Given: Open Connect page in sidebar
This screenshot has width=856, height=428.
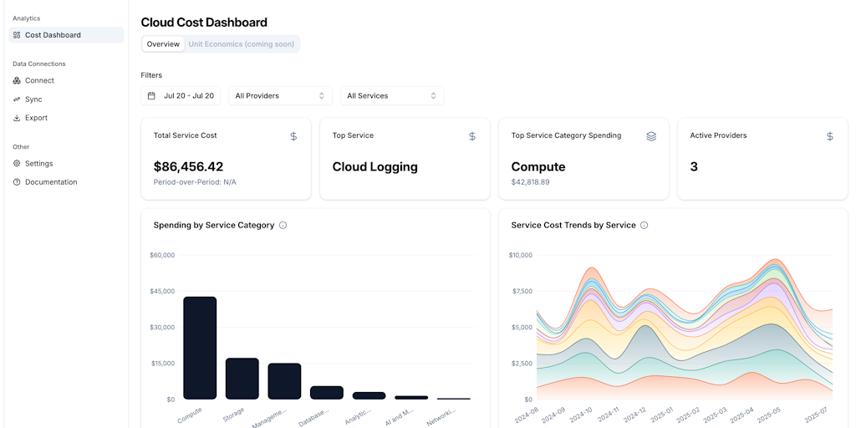Looking at the screenshot, I should [66, 80].
